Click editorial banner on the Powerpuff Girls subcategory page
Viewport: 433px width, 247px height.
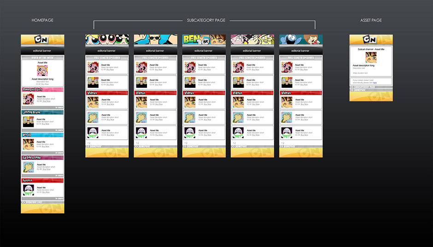click(107, 51)
